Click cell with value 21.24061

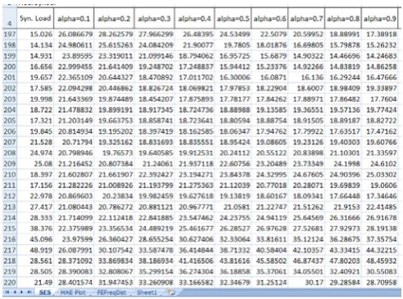[x=154, y=163]
